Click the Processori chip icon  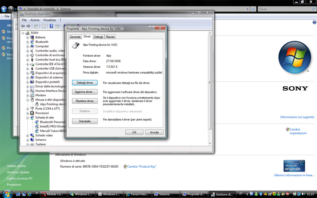pyautogui.click(x=32, y=113)
